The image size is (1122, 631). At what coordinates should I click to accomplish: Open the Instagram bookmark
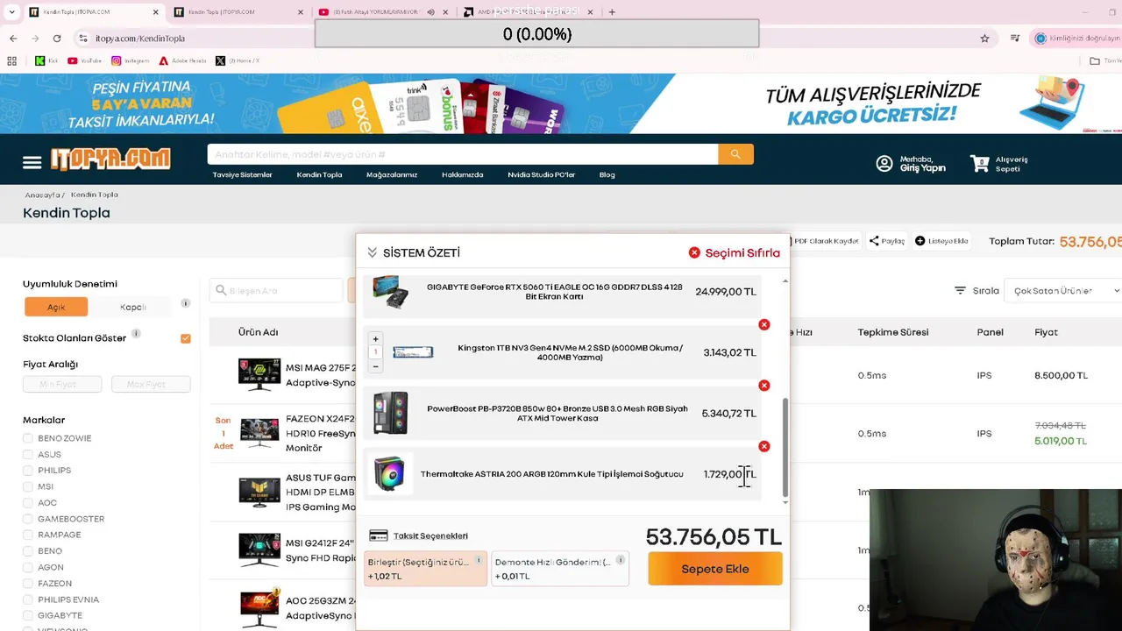point(131,61)
